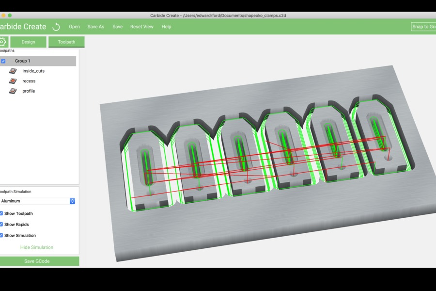Open the Aluminum material dropdown

tap(37, 201)
